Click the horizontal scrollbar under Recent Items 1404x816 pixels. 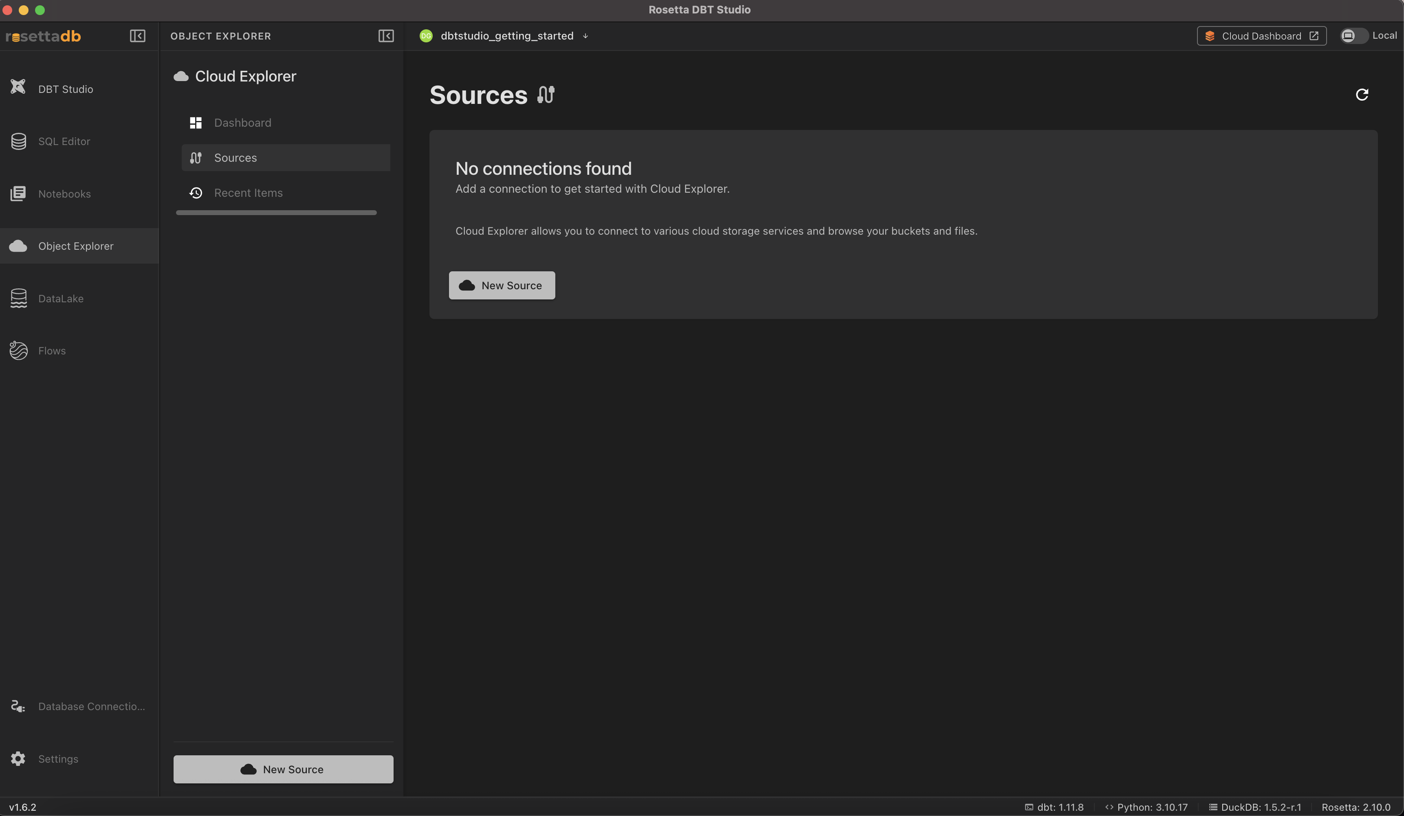276,213
